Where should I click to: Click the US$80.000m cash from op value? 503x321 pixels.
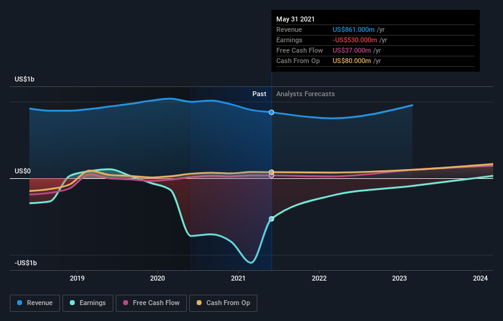click(x=352, y=61)
